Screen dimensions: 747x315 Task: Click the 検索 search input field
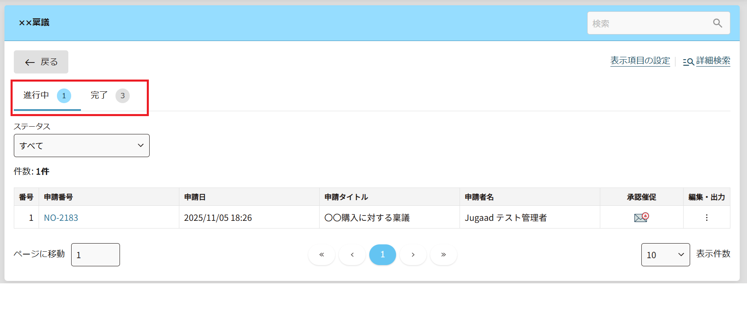click(x=649, y=23)
